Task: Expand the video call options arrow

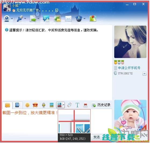Action: pos(12,18)
